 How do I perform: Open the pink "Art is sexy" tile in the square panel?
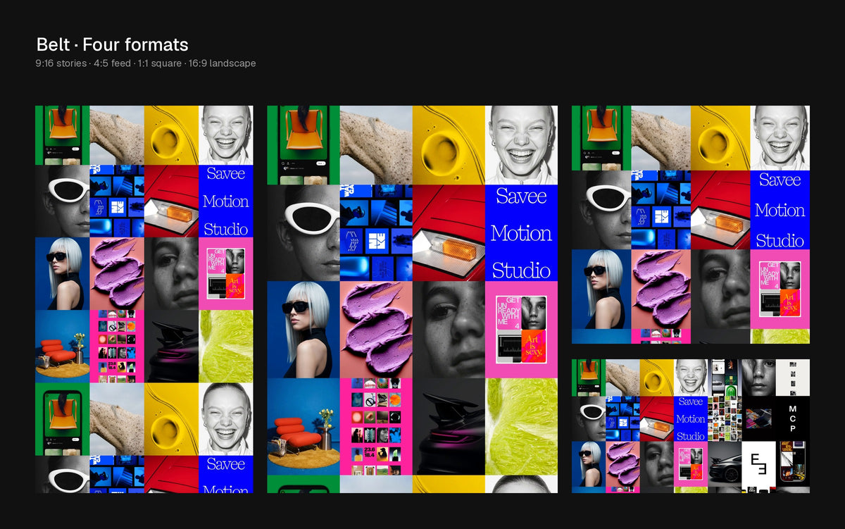[780, 289]
